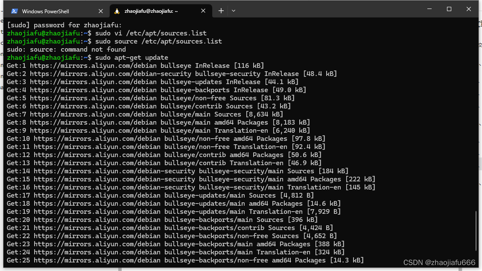Click the 'sudo apt-get update' command
The height and width of the screenshot is (271, 482).
click(131, 58)
